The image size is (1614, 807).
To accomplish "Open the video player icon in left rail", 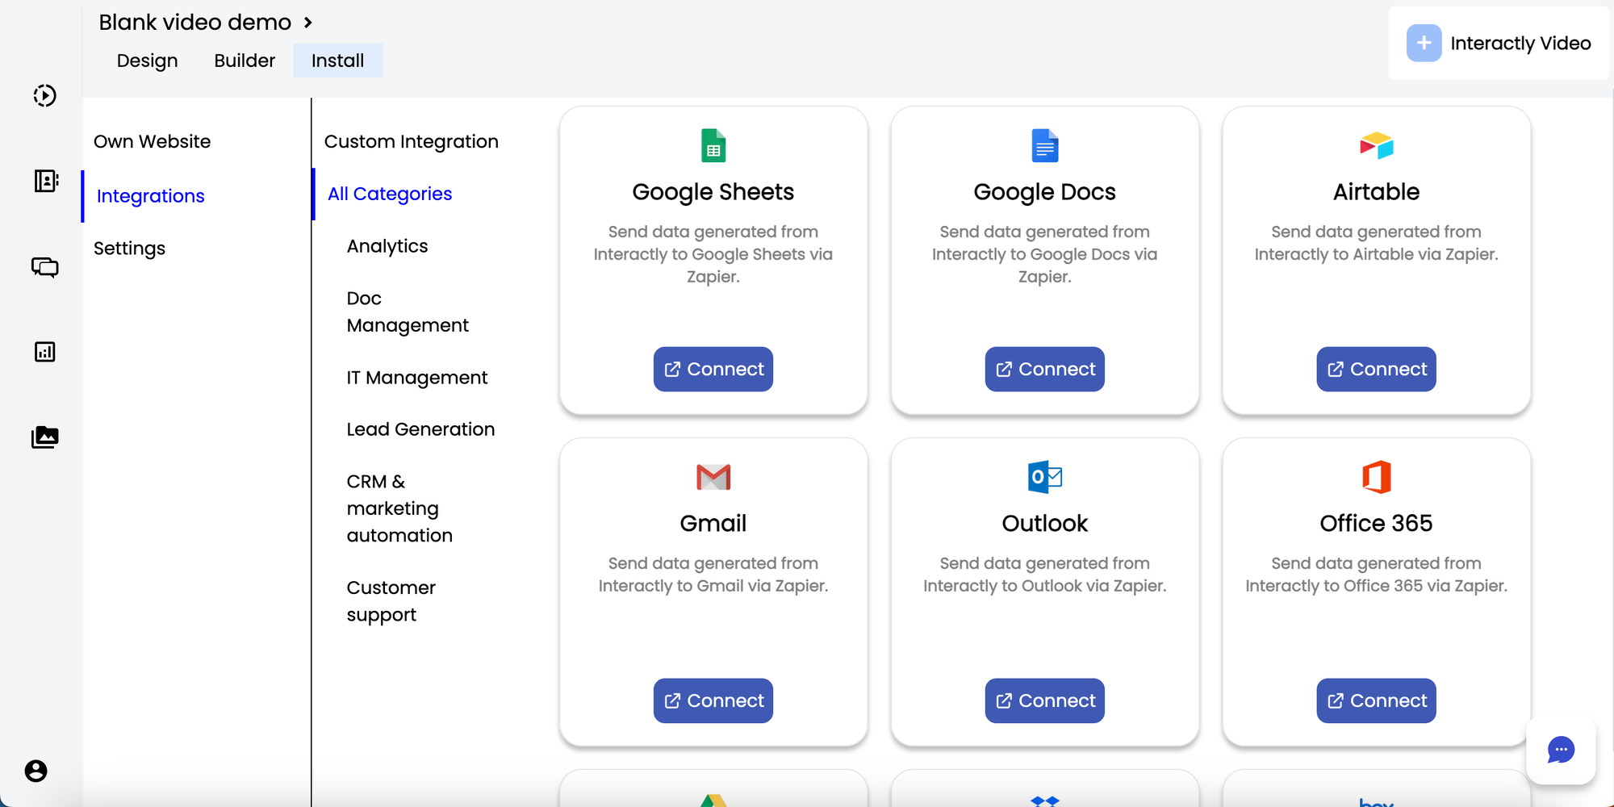I will click(45, 95).
